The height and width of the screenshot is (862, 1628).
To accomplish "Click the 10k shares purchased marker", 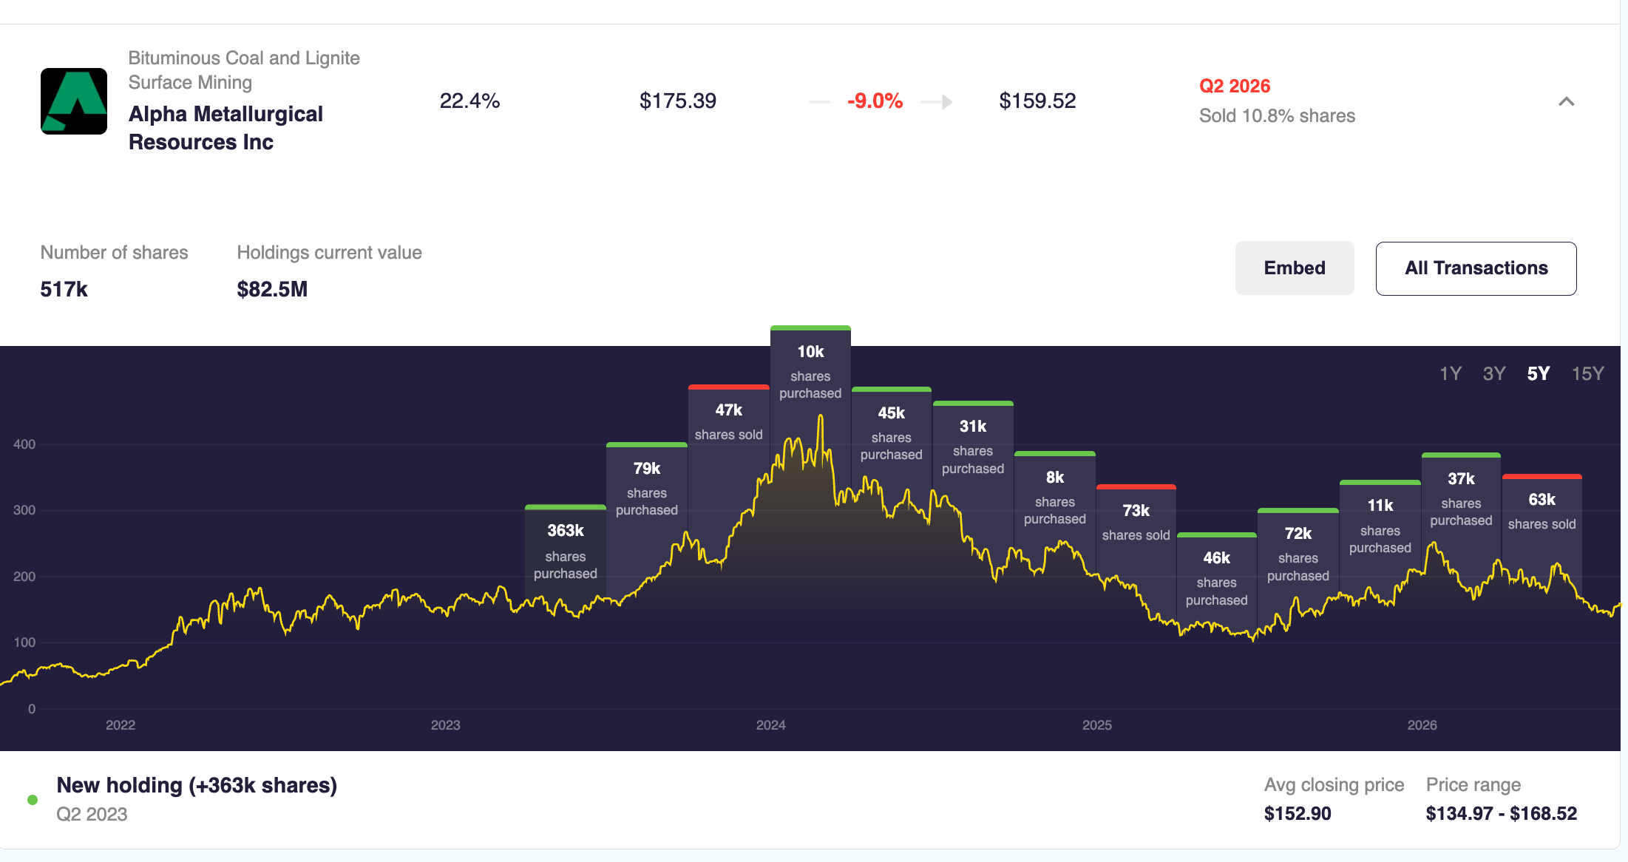I will tap(810, 371).
